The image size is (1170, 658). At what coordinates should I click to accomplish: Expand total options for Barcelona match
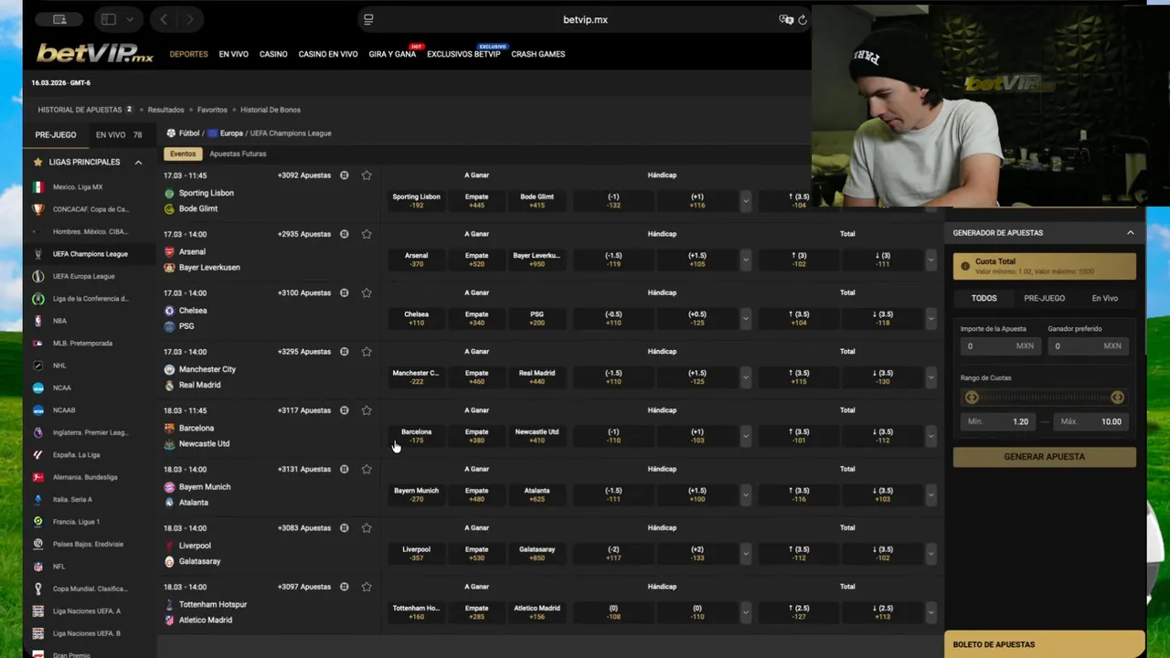point(931,436)
